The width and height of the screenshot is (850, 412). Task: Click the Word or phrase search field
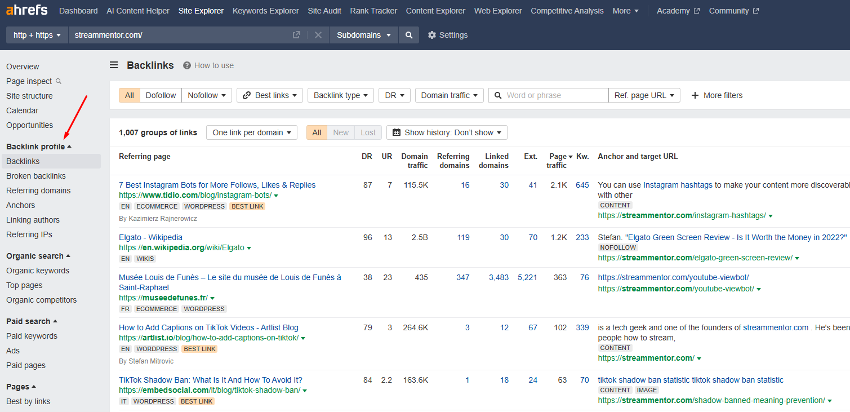click(x=549, y=95)
